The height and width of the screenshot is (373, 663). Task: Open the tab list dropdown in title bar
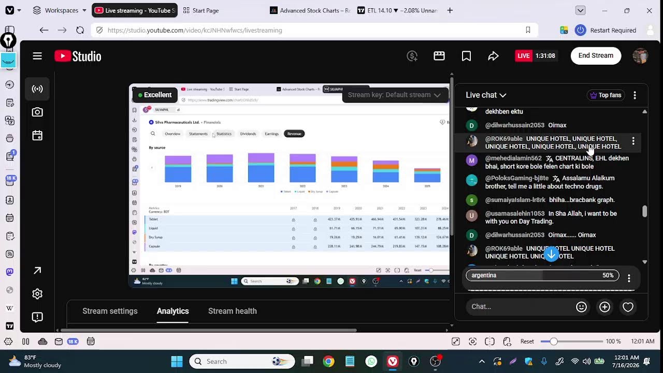click(581, 10)
